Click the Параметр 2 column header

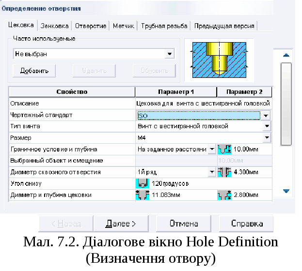pos(244,92)
